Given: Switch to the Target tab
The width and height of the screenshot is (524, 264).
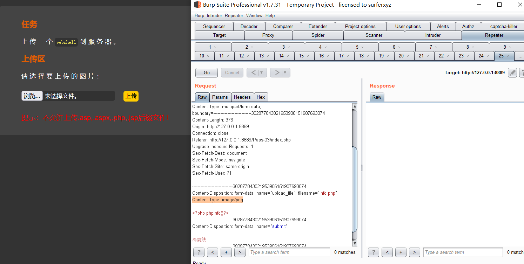Looking at the screenshot, I should click(220, 35).
